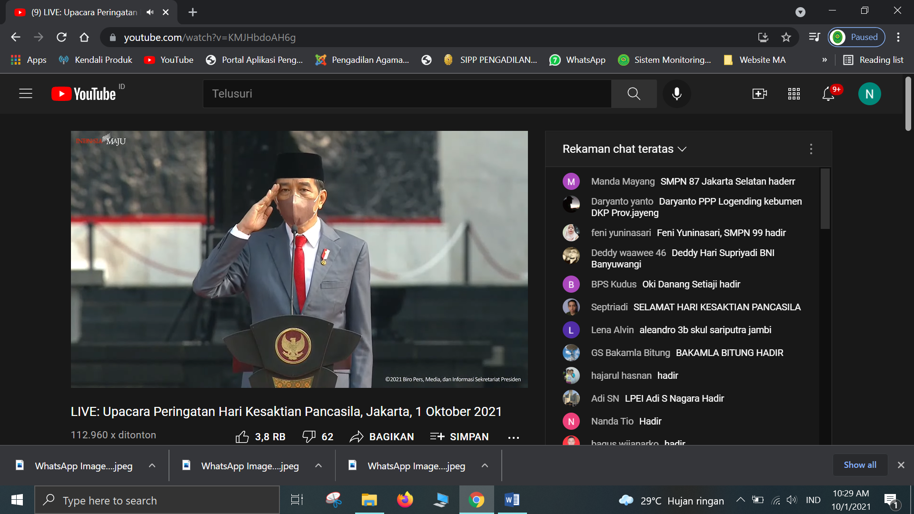This screenshot has width=914, height=514.
Task: Click the Telusuri search input field
Action: click(407, 94)
